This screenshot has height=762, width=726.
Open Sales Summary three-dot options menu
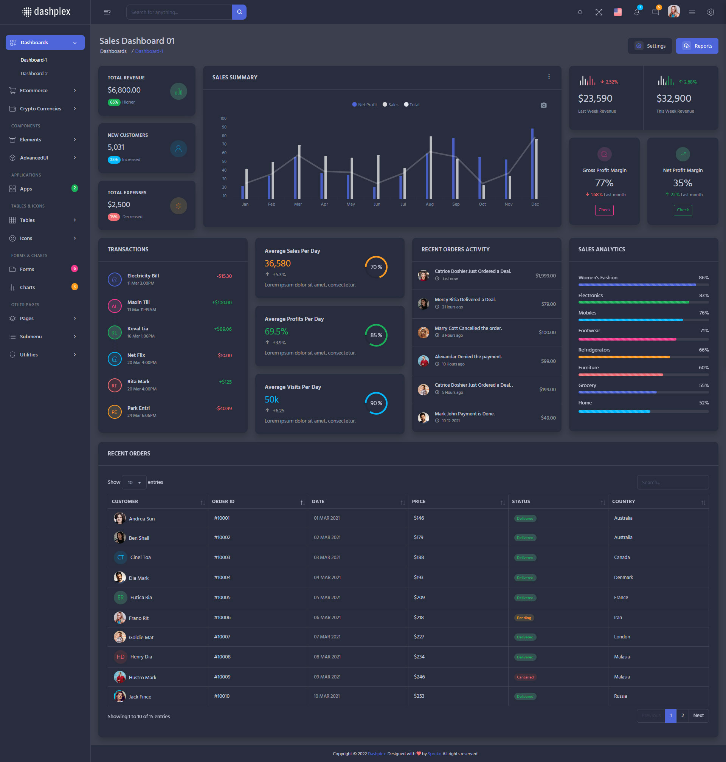point(549,77)
